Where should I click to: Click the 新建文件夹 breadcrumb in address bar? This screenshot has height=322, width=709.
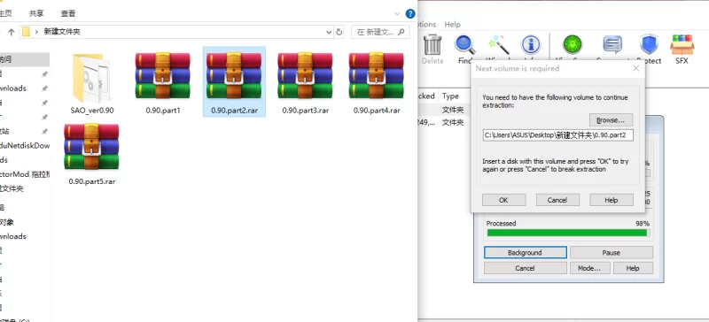[62, 32]
